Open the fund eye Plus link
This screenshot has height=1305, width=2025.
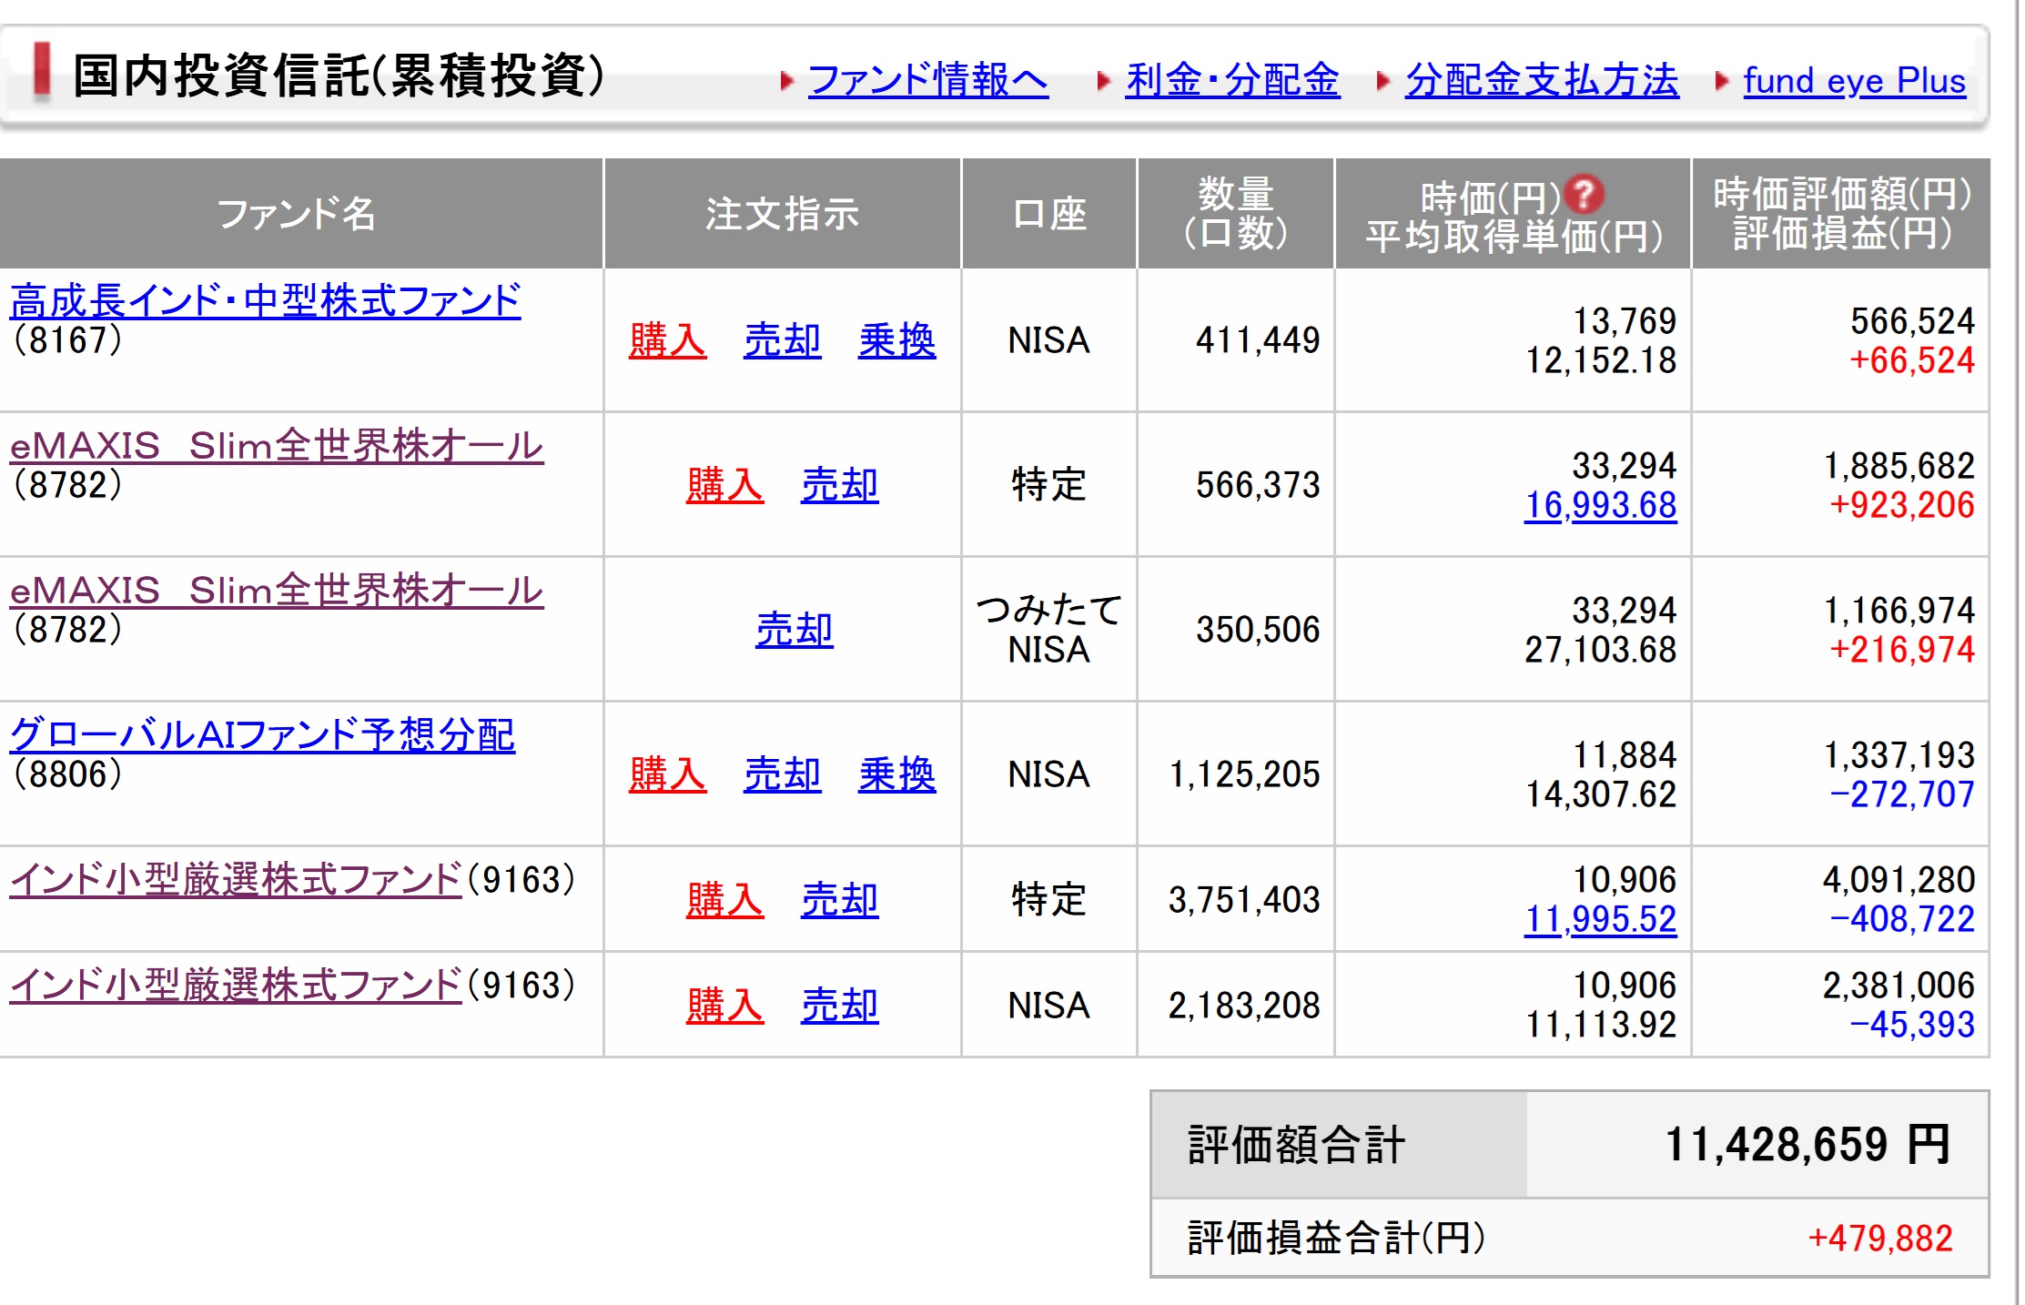(1854, 80)
